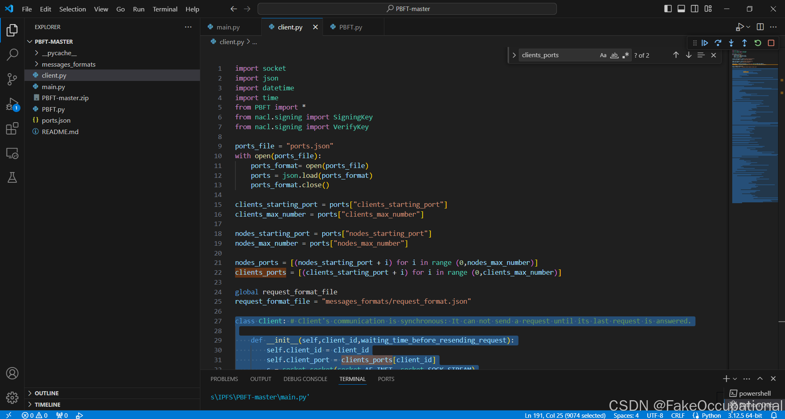
Task: Open the notifications bell
Action: tap(774, 415)
